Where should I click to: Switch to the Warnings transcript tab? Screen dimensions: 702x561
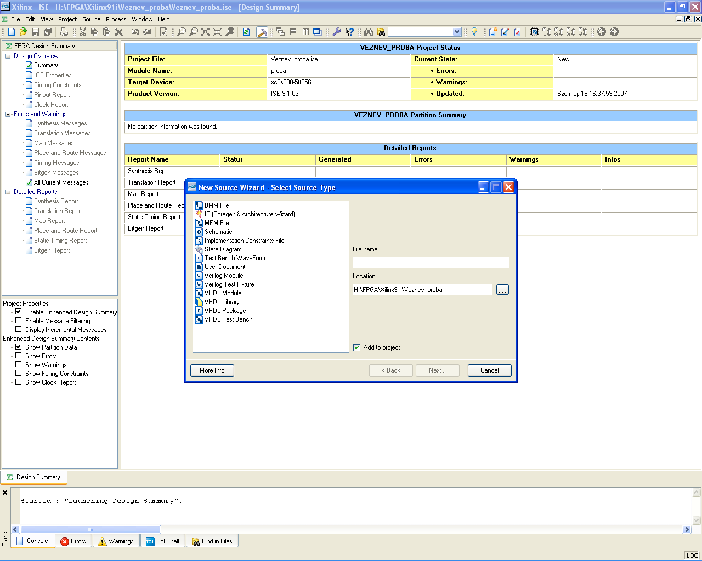click(x=116, y=541)
